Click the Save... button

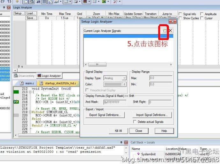coord(31,18)
